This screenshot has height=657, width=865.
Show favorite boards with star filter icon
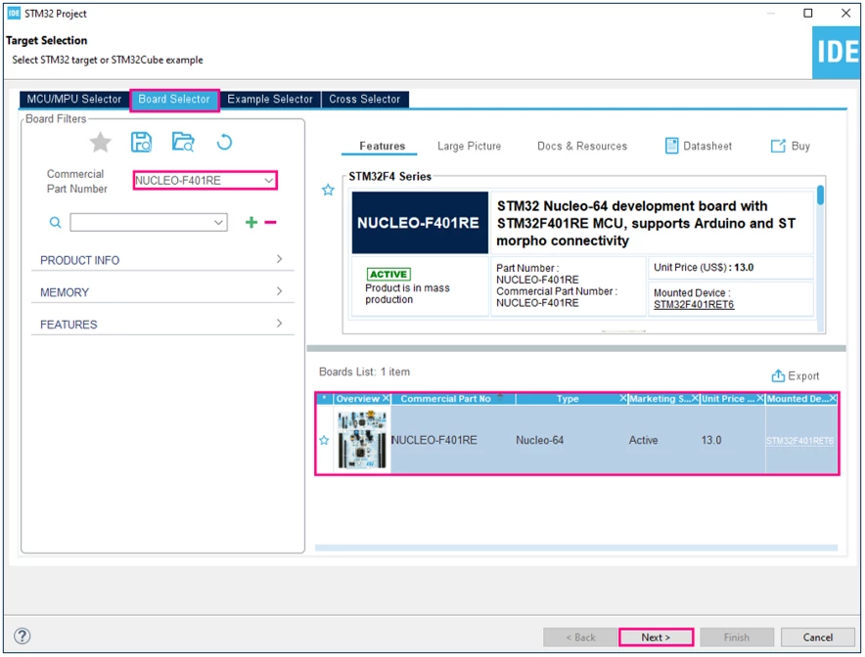101,143
